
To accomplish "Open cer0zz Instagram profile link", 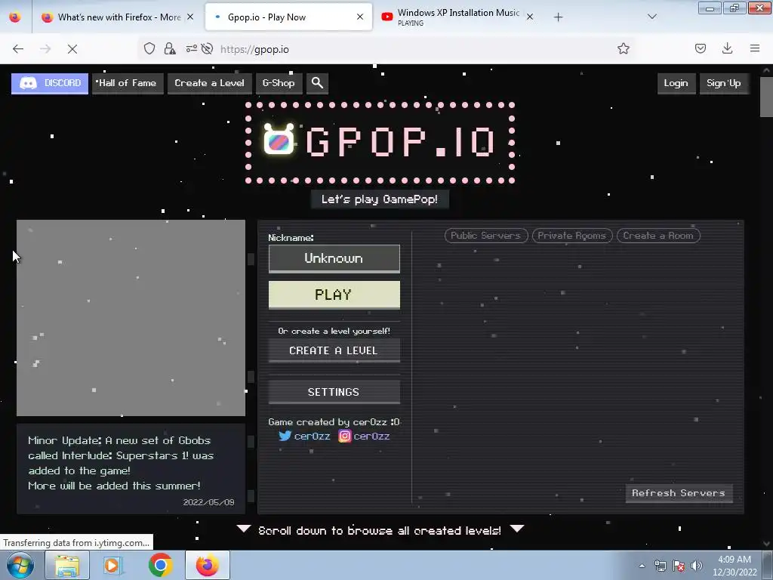I will click(x=365, y=436).
